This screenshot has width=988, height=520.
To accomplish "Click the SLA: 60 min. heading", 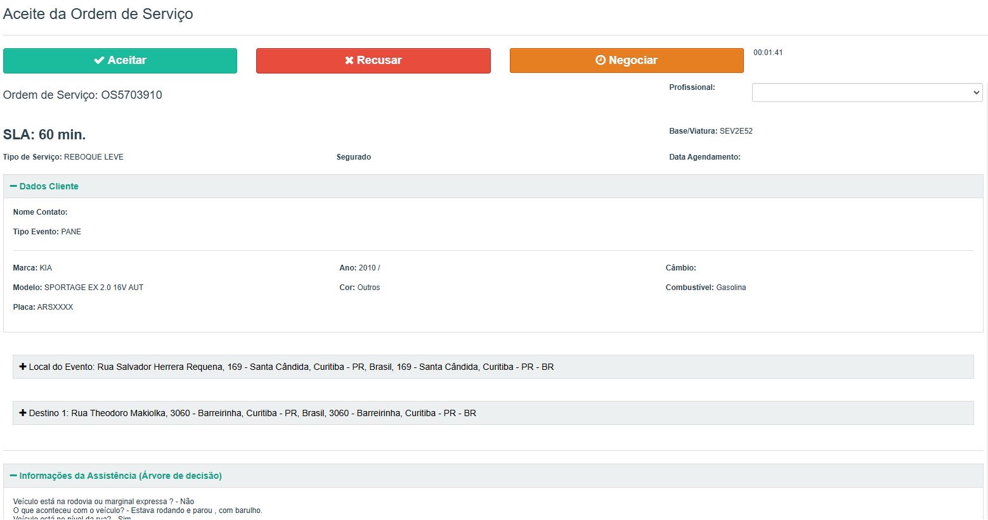I will (x=44, y=134).
